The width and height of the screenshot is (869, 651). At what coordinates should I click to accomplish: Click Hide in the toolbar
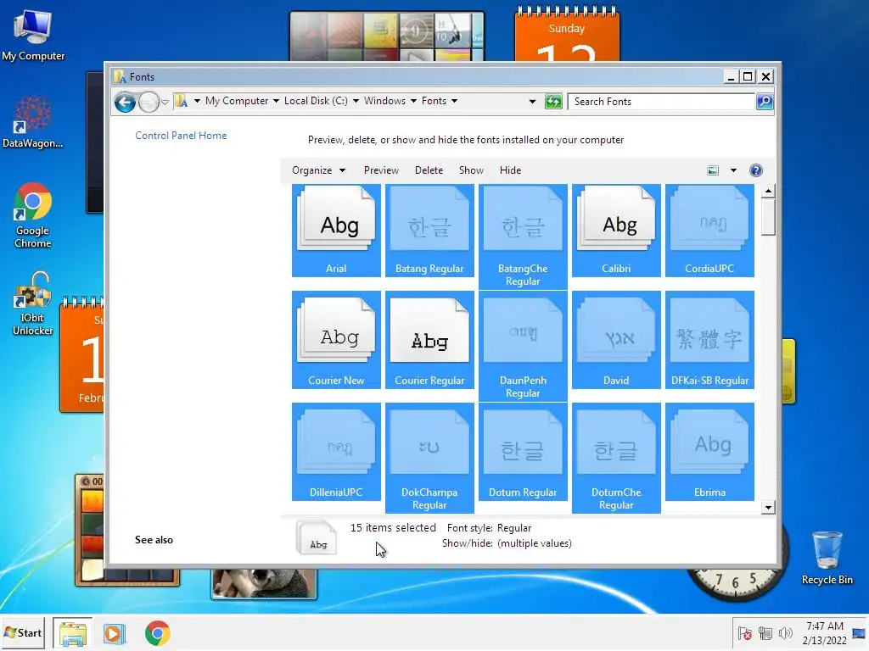pos(510,170)
